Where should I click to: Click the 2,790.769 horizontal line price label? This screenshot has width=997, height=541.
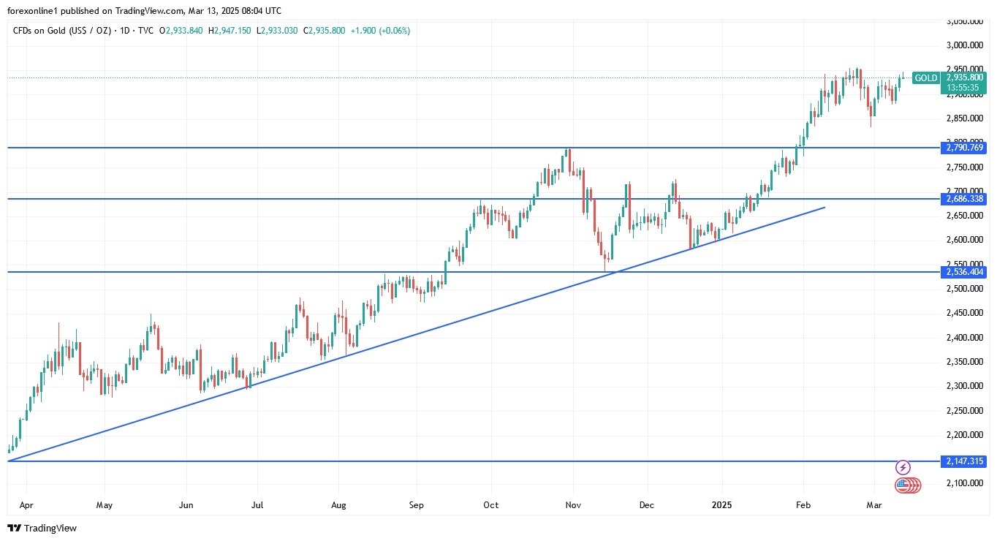963,148
